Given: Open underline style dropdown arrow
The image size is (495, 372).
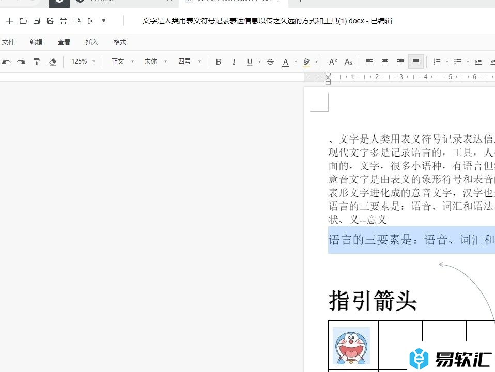Looking at the screenshot, I should [259, 62].
